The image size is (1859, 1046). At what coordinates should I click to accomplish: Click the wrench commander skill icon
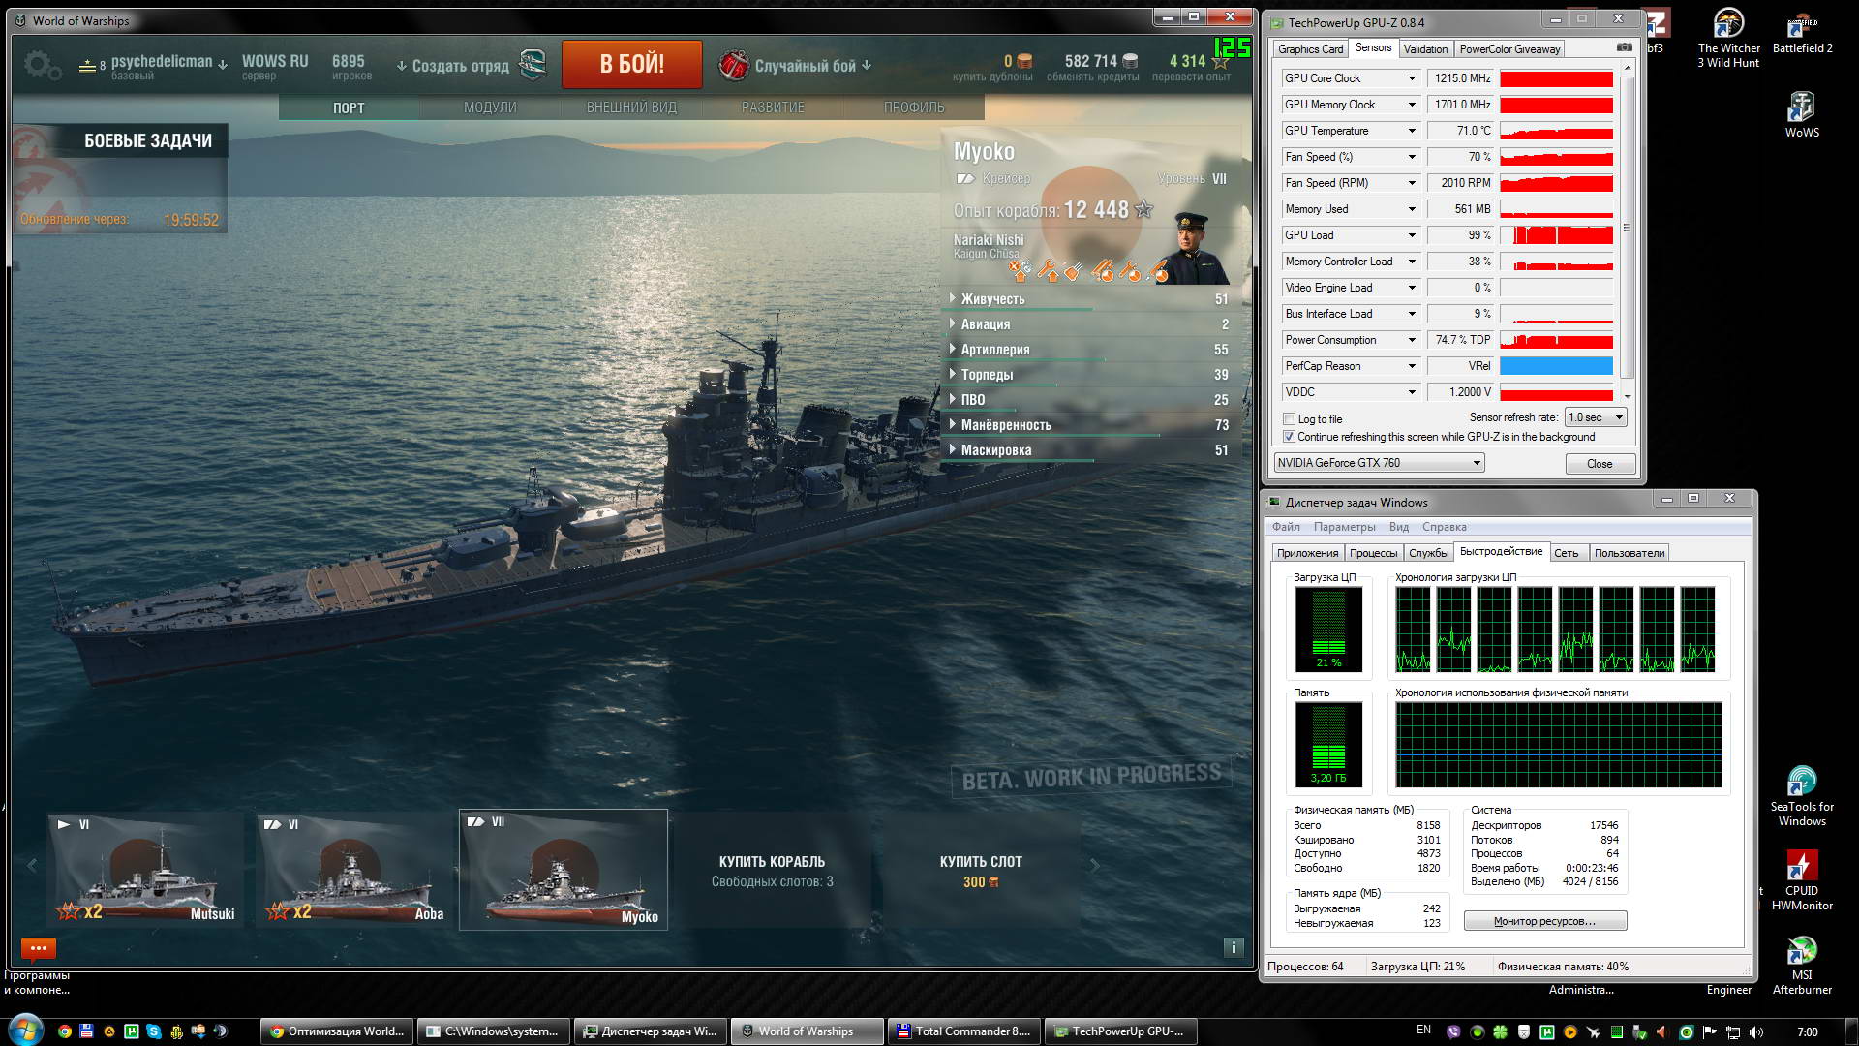(x=1047, y=270)
